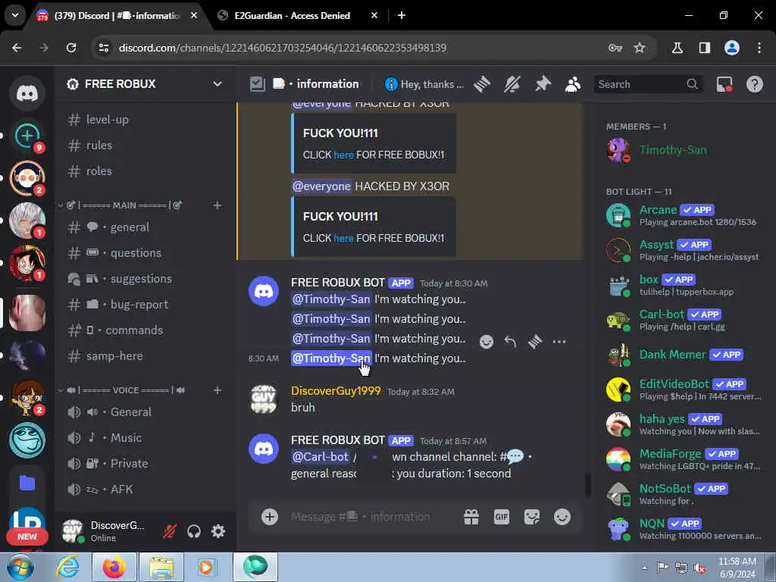Bookmark this page star icon
The image size is (776, 582).
click(x=640, y=48)
